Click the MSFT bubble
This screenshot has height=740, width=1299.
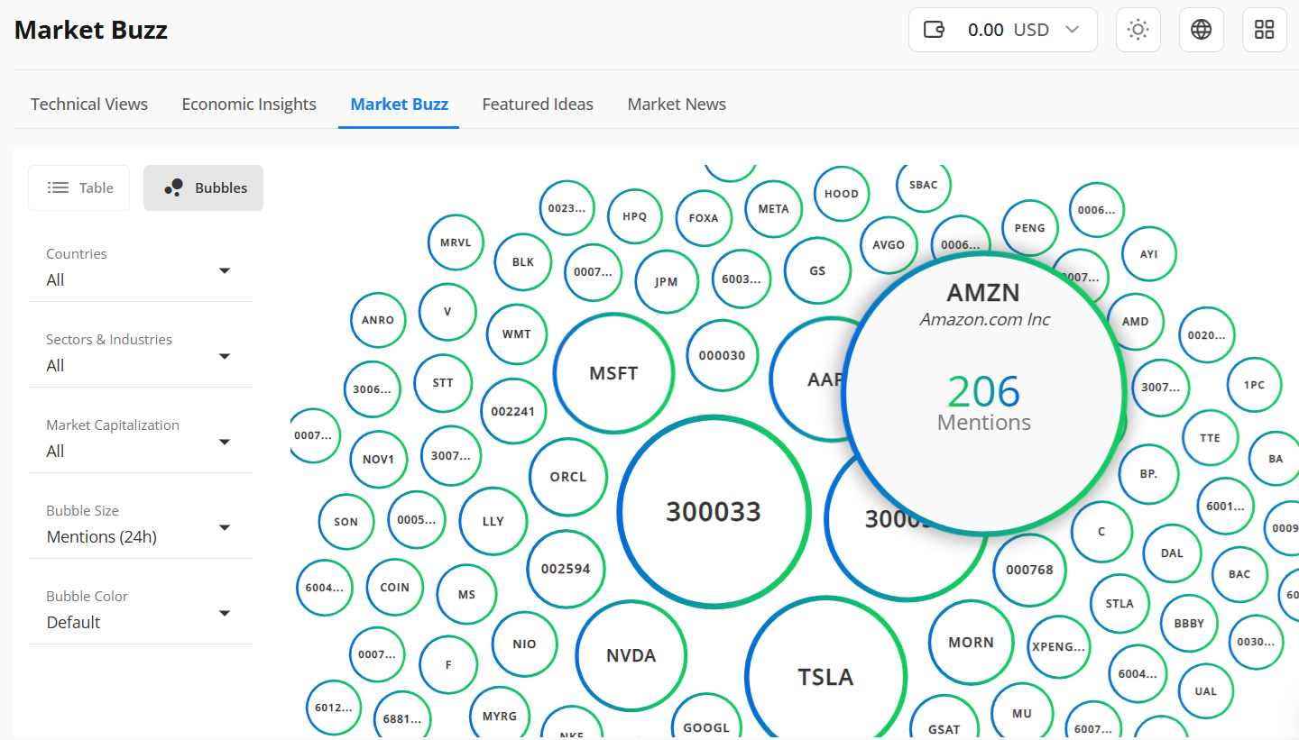(613, 373)
